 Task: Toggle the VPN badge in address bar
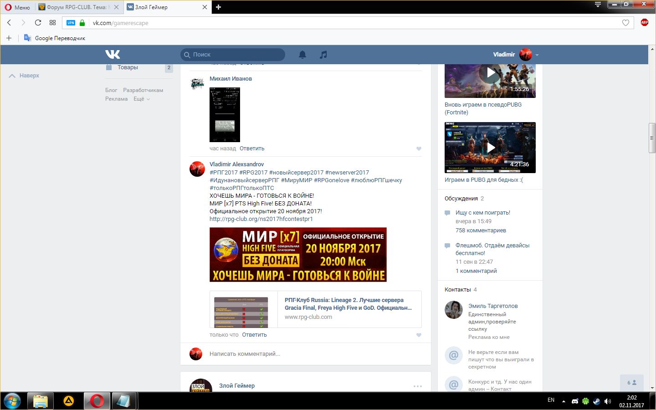pyautogui.click(x=71, y=23)
